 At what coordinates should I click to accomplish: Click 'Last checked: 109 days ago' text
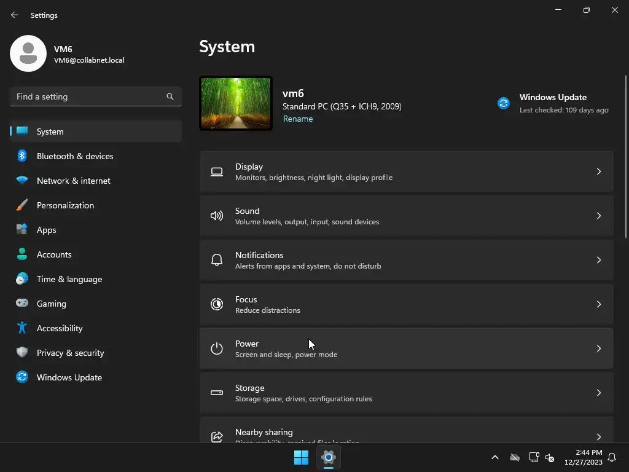(564, 110)
